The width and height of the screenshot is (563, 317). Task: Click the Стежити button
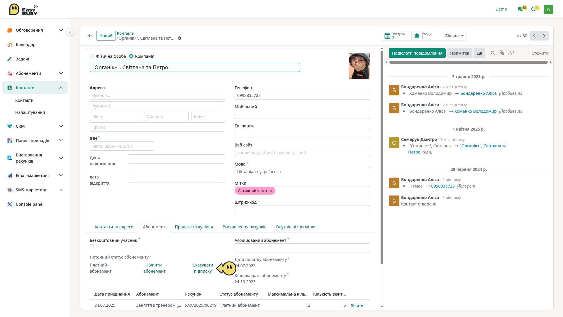pos(540,53)
